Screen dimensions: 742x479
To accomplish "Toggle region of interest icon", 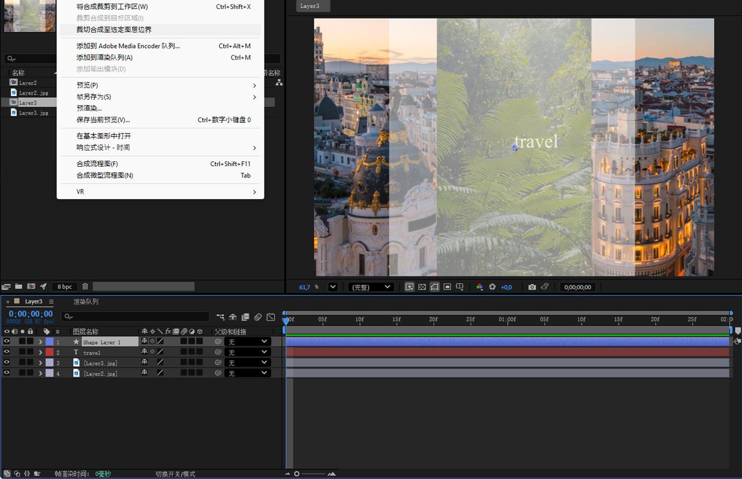I will (x=447, y=287).
